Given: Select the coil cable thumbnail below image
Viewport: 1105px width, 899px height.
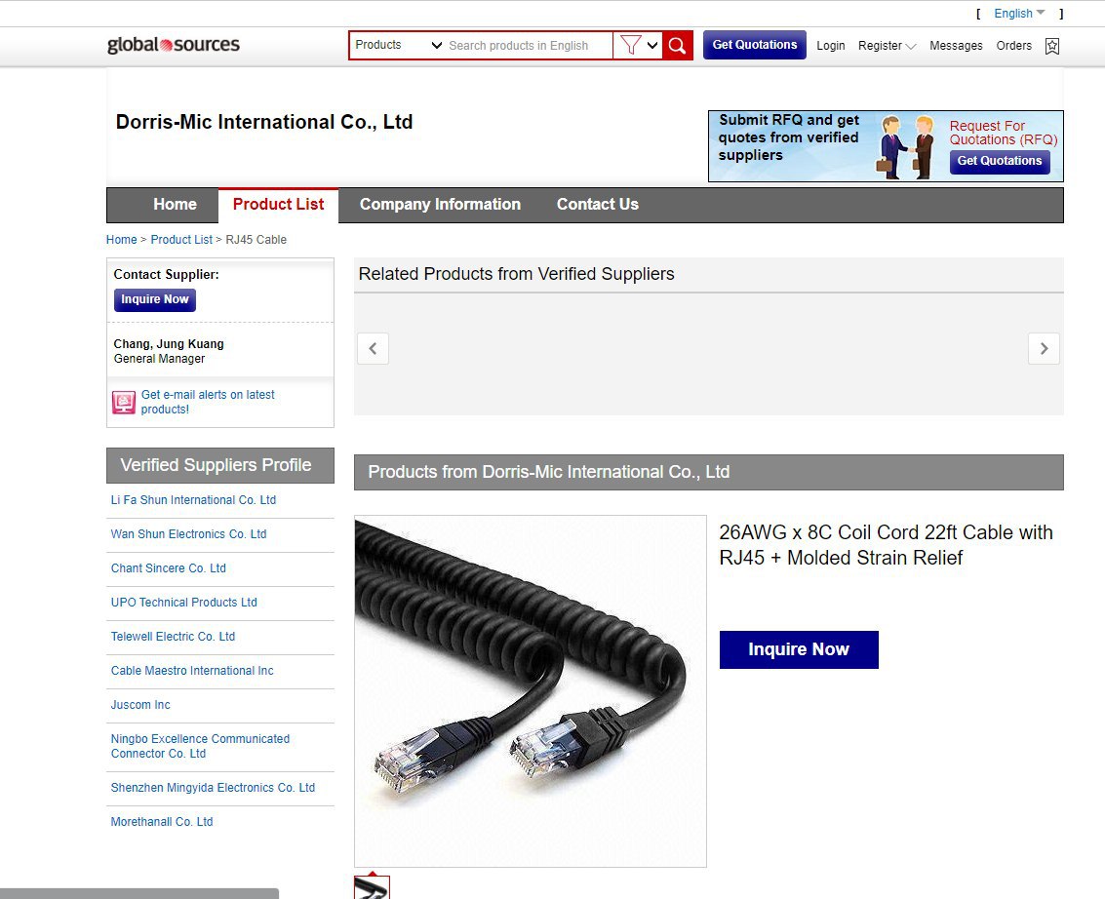Looking at the screenshot, I should tap(373, 887).
